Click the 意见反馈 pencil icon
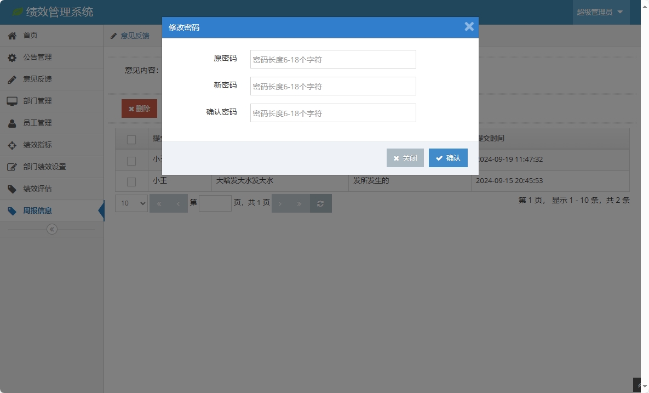This screenshot has height=393, width=649. point(12,79)
